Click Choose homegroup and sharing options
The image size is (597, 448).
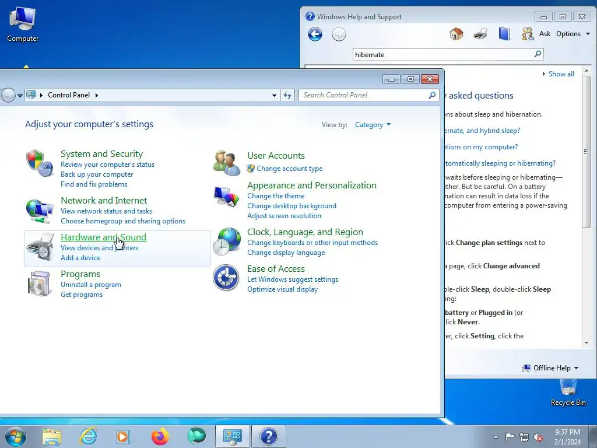[123, 221]
